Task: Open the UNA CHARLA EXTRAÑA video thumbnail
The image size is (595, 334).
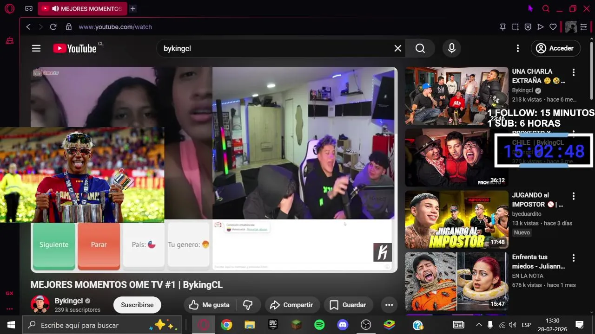Action: (456, 96)
